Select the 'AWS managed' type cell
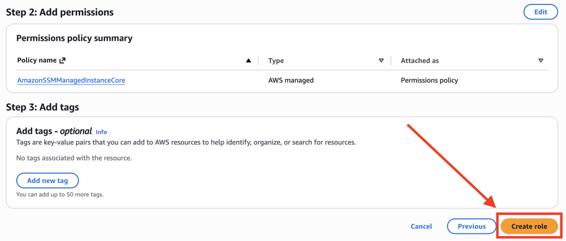566x241 pixels. [291, 81]
